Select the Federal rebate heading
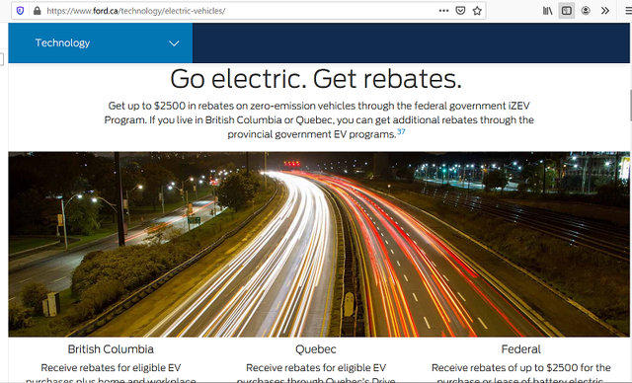The height and width of the screenshot is (383, 632). [520, 349]
